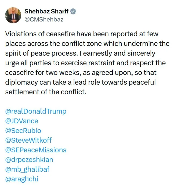This screenshot has width=175, height=187.
Task: Open Shehbaz Sharif's profile picture
Action: (13, 15)
